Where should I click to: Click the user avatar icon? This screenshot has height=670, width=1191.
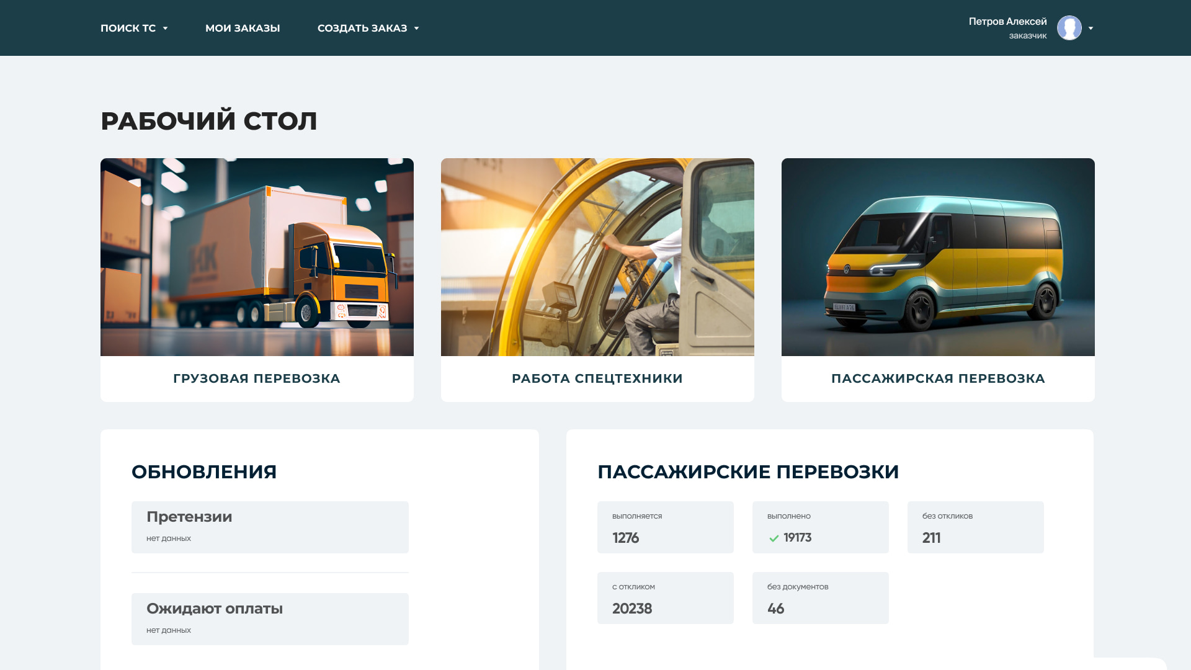[1069, 28]
